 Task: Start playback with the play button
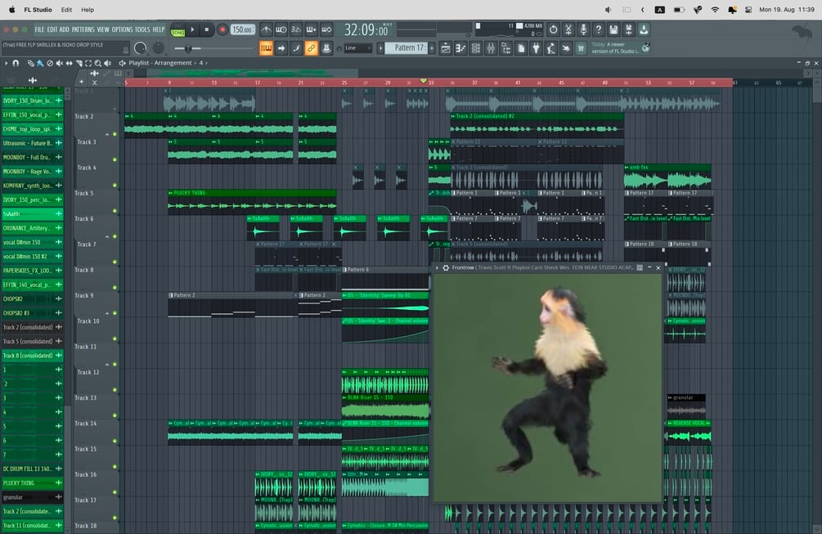[x=192, y=30]
